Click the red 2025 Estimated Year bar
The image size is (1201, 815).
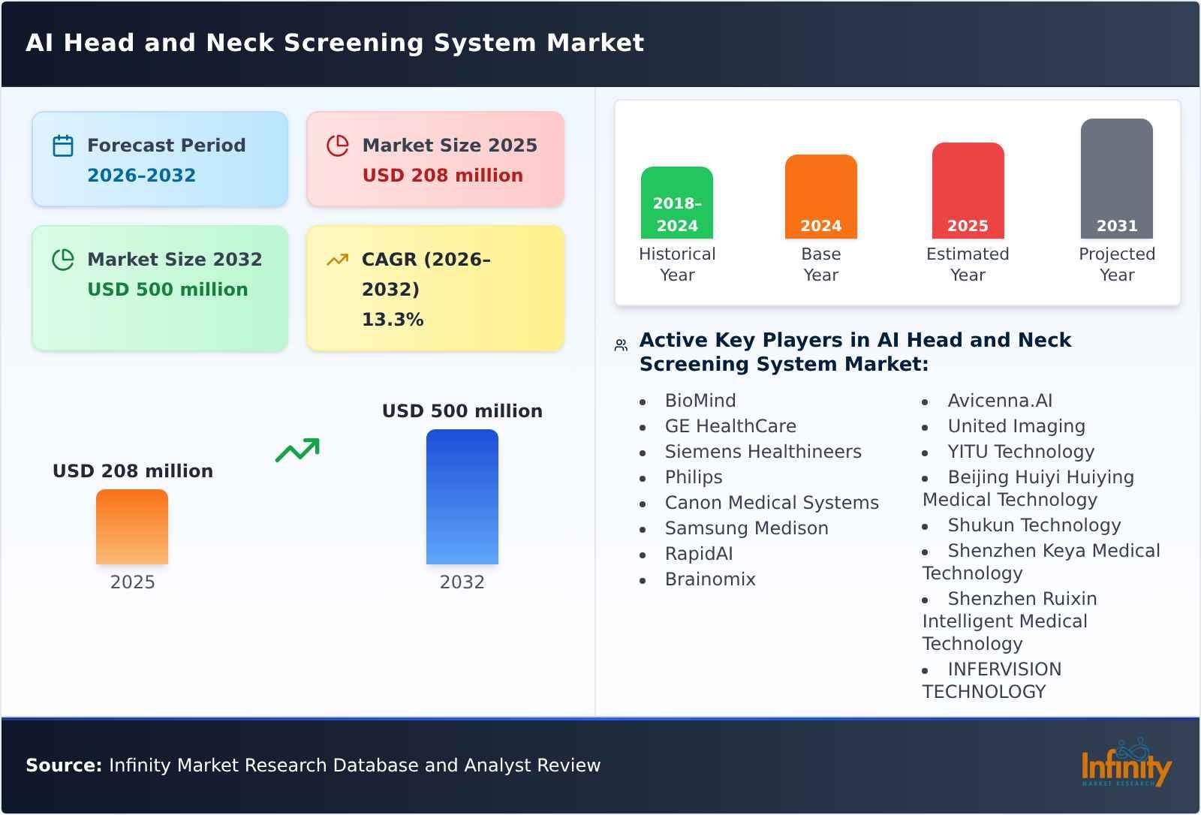tap(968, 191)
